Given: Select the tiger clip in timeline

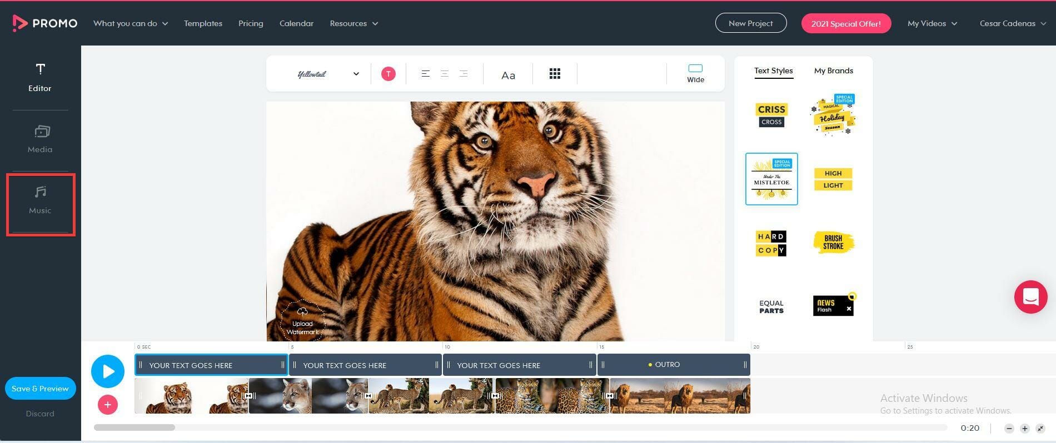Looking at the screenshot, I should point(191,396).
